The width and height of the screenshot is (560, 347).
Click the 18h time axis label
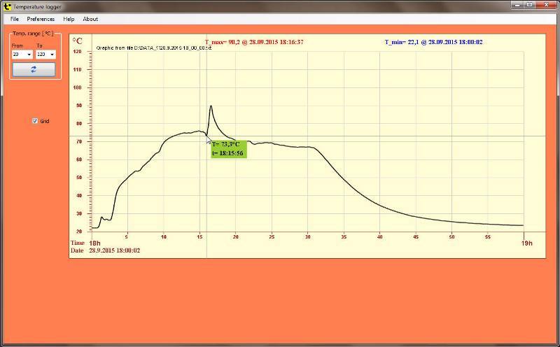pos(94,243)
